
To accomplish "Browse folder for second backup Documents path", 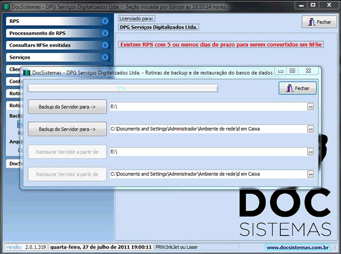I will [x=311, y=129].
